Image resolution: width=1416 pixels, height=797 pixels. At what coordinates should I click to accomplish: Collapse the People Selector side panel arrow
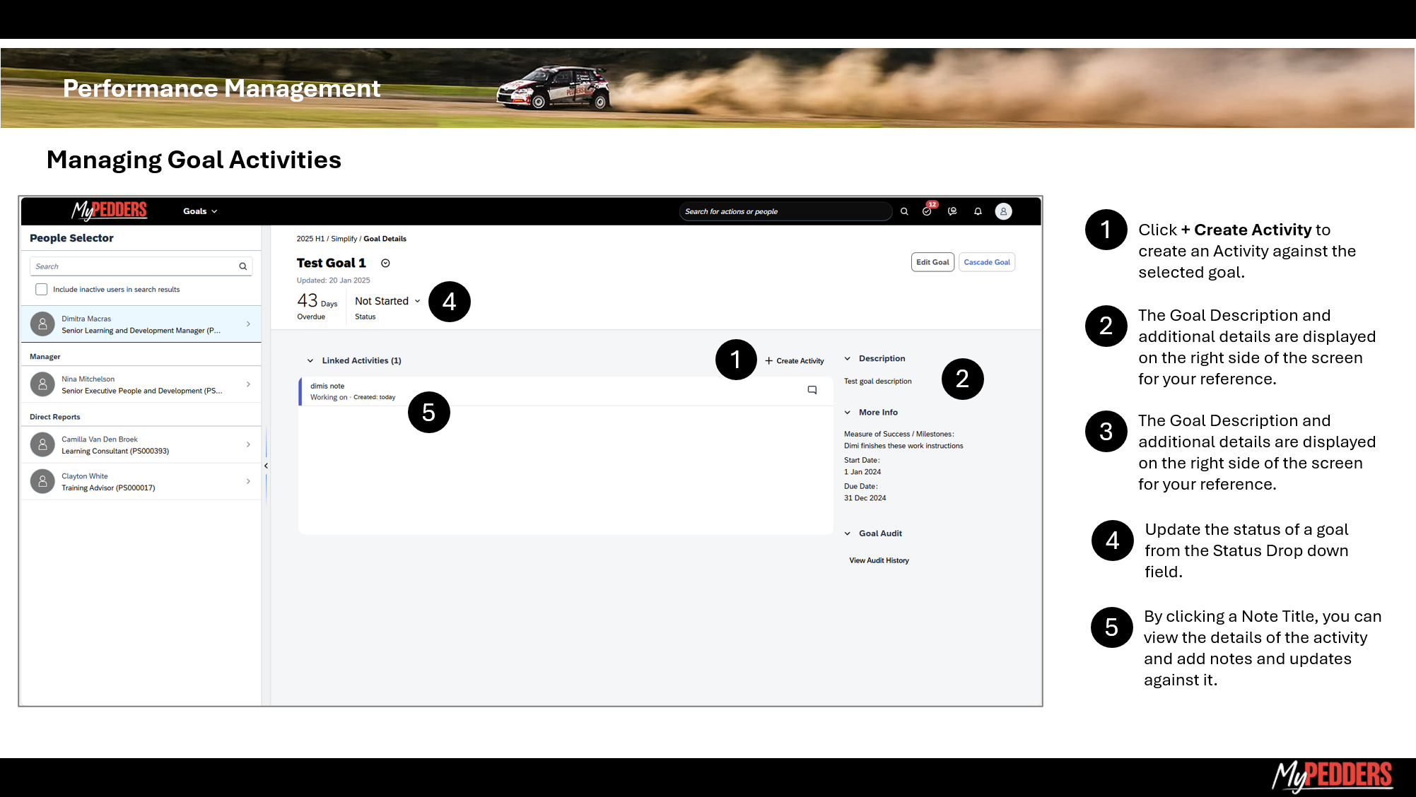(266, 466)
